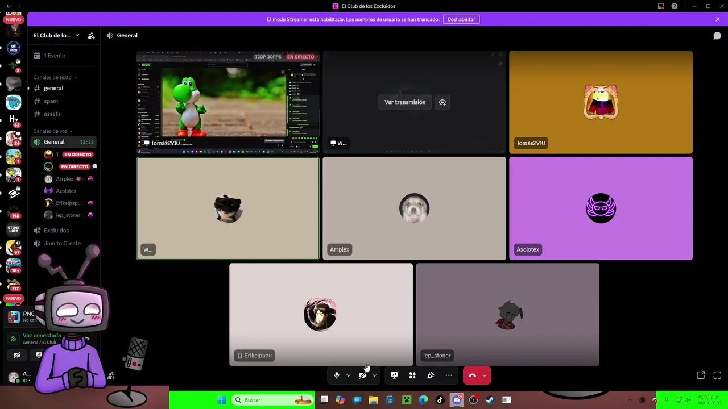Open Microsoft Edge from taskbar
The height and width of the screenshot is (409, 728).
(x=423, y=400)
